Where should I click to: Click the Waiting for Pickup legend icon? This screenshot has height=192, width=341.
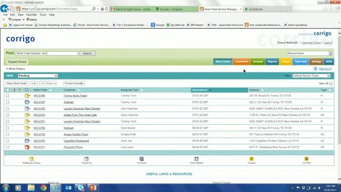[x=31, y=159]
